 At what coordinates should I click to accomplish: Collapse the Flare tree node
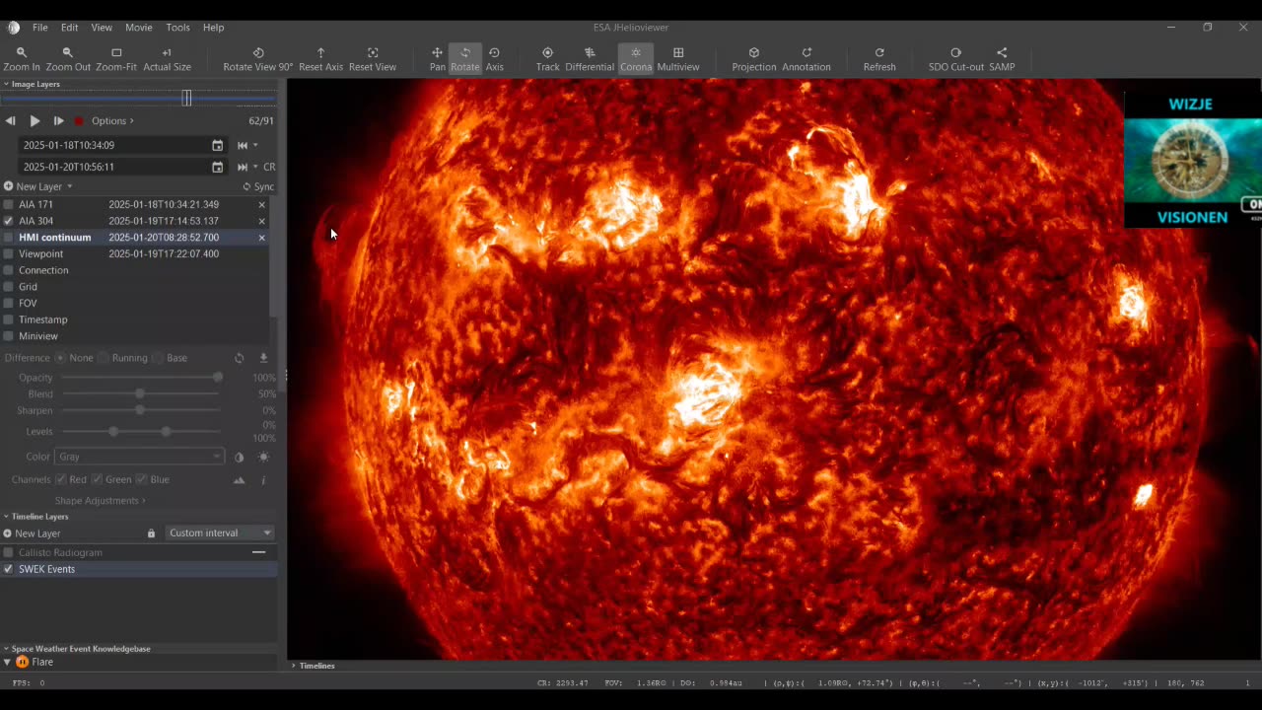(x=7, y=662)
